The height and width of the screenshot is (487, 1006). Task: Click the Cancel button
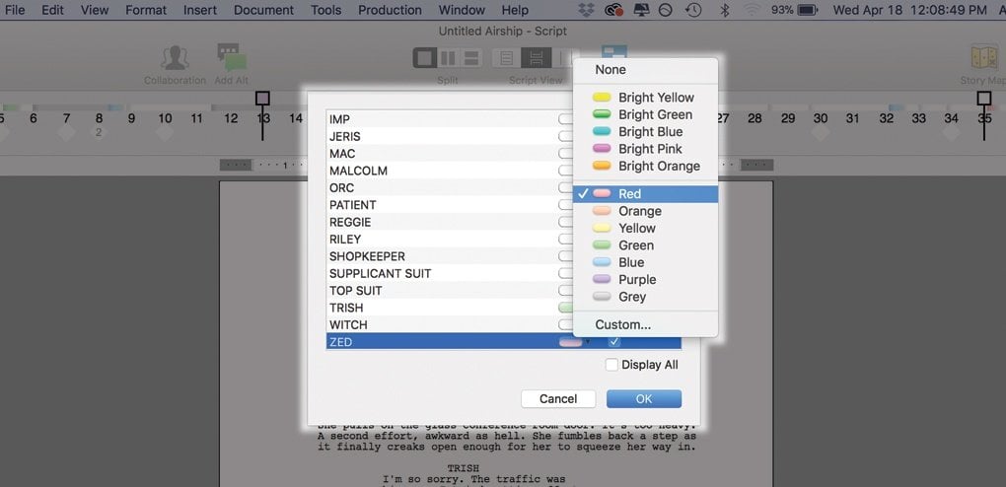tap(558, 399)
